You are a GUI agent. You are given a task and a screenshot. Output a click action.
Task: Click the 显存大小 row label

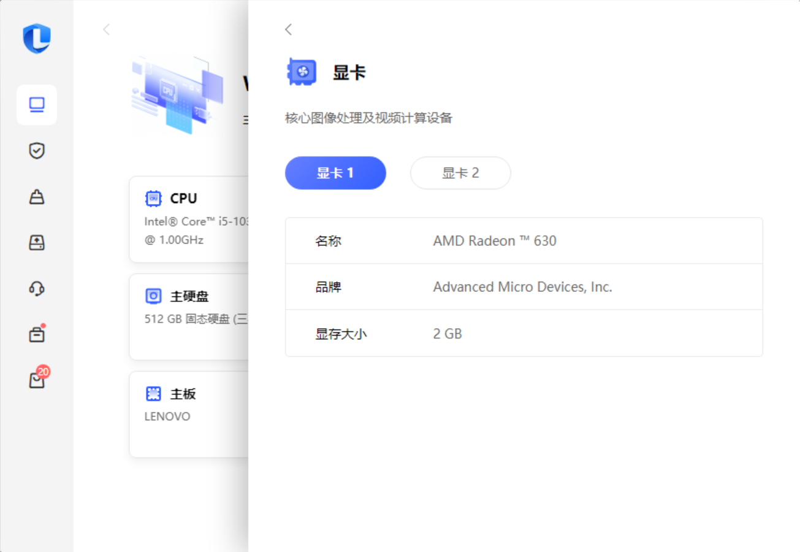pyautogui.click(x=341, y=334)
